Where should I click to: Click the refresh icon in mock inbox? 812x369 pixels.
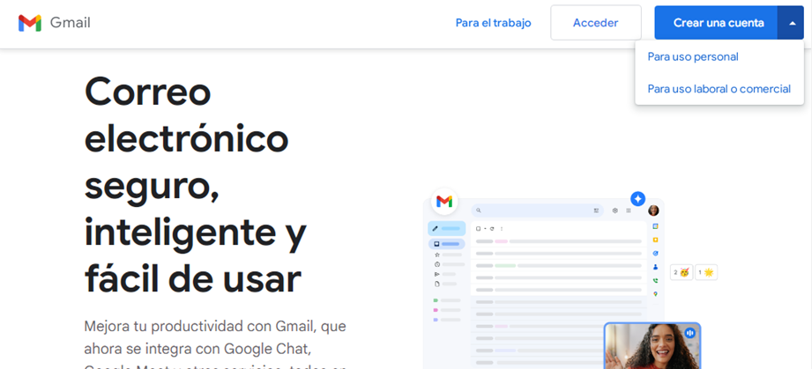click(492, 228)
